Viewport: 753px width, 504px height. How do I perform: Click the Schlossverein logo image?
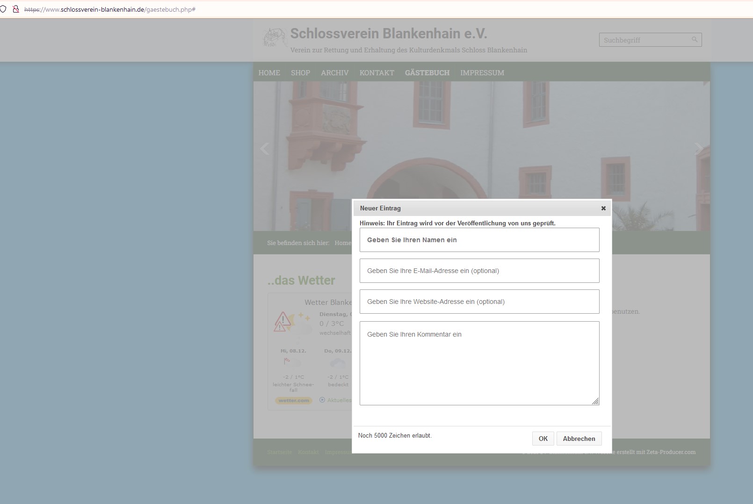coord(274,37)
